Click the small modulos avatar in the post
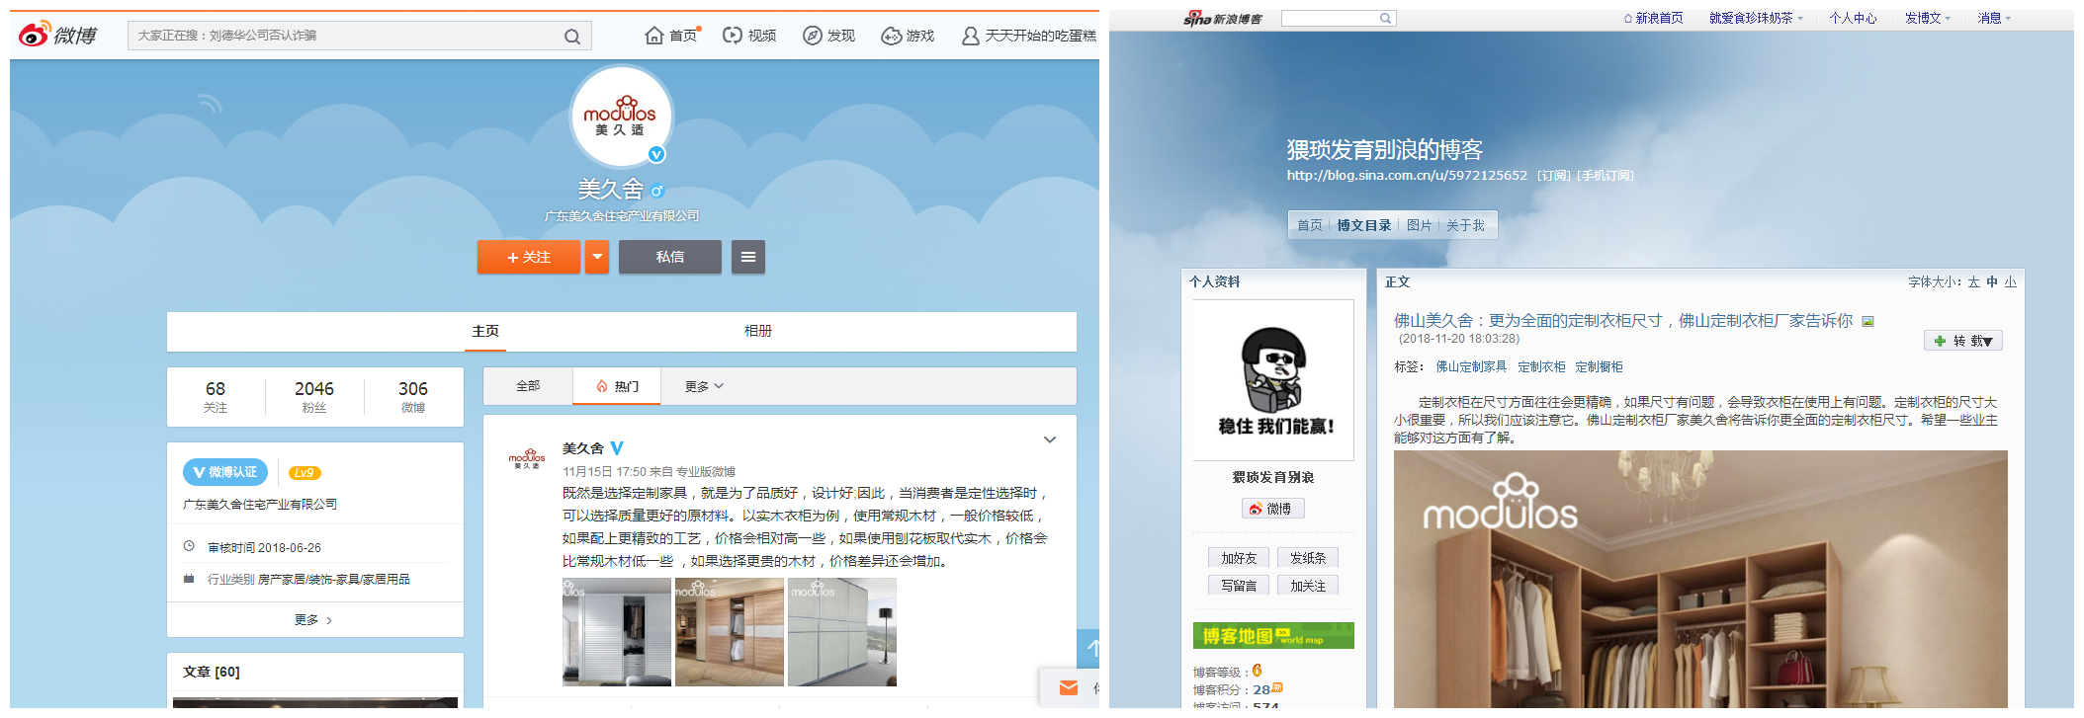 (527, 458)
